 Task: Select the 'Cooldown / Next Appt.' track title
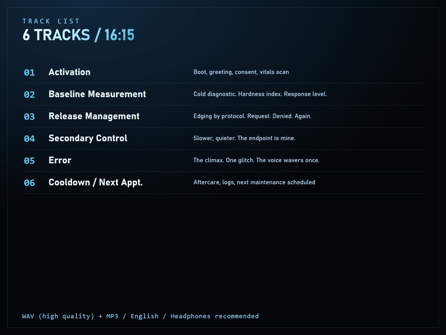pos(96,182)
